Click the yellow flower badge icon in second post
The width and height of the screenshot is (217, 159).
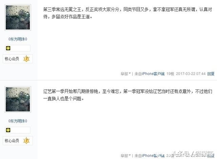(8, 130)
